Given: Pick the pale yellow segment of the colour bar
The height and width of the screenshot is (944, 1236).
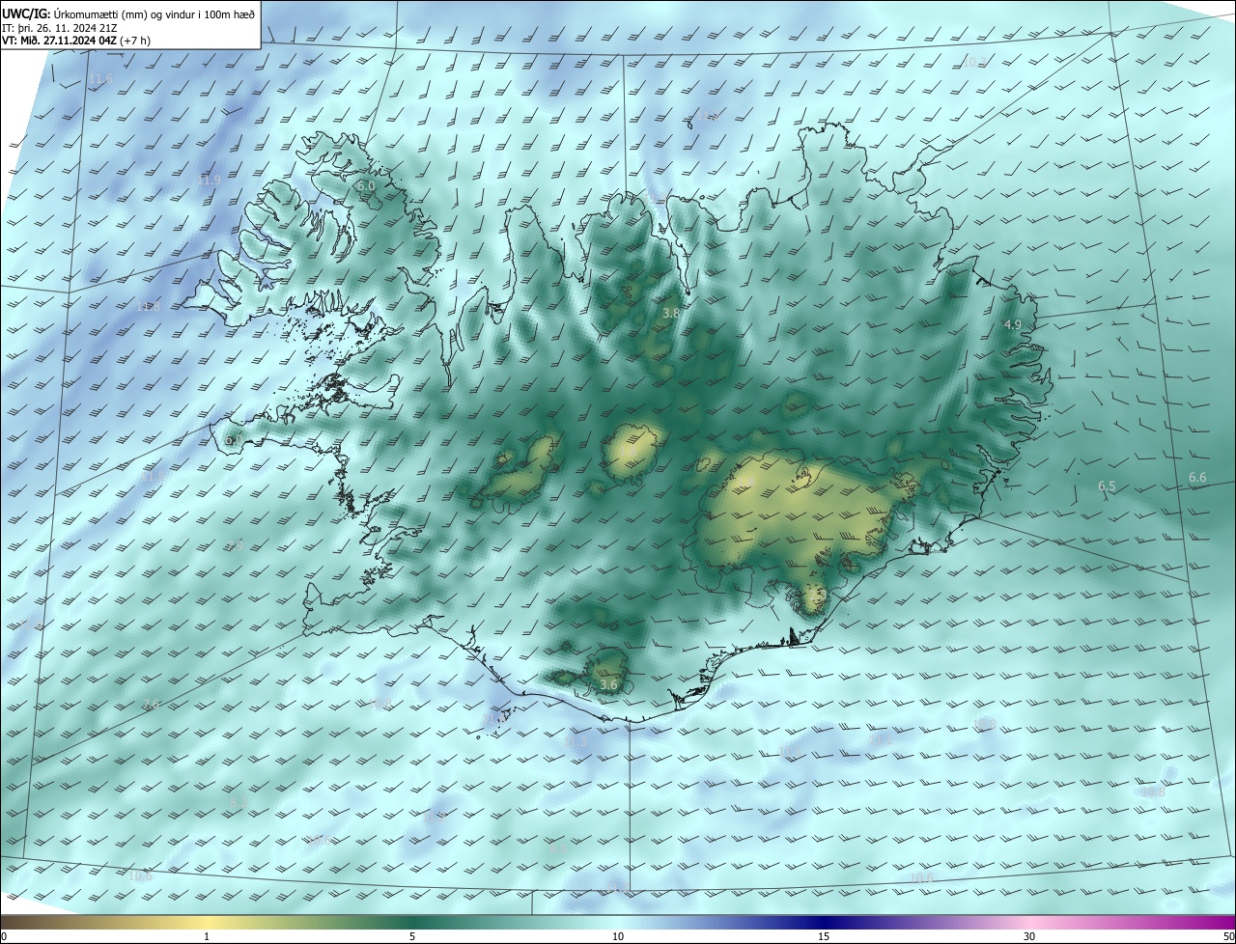Looking at the screenshot, I should 207,922.
